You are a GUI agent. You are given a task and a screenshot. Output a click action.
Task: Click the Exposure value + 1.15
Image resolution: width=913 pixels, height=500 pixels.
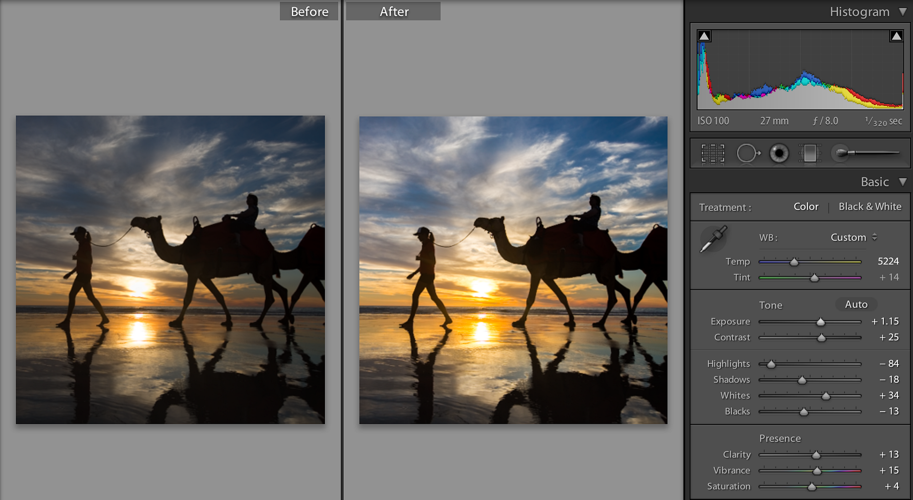pyautogui.click(x=885, y=321)
